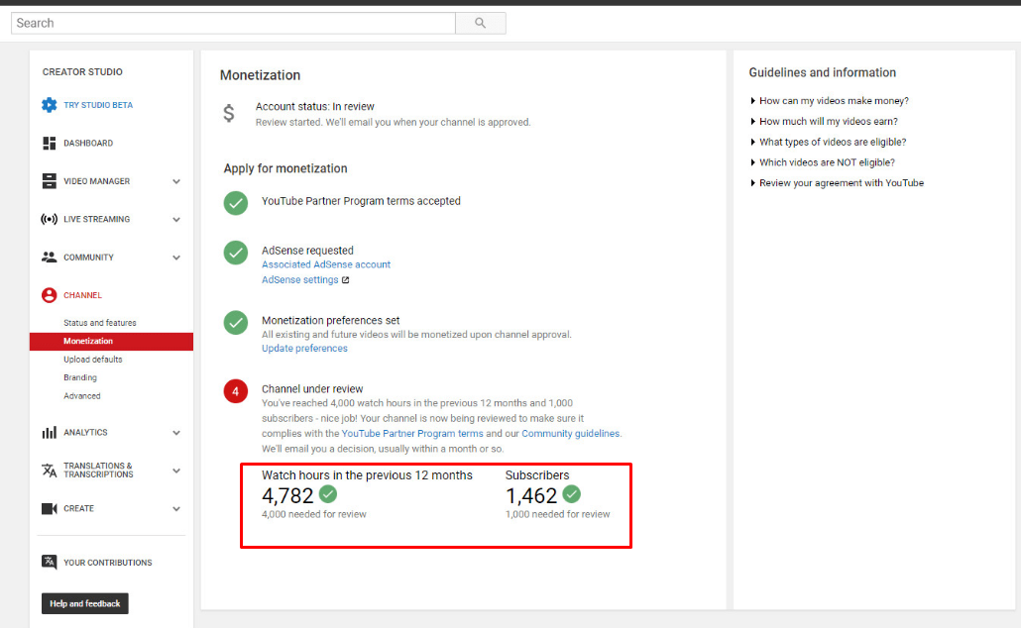The width and height of the screenshot is (1021, 628).
Task: Open the Associated AdSense account link
Action: 326,264
